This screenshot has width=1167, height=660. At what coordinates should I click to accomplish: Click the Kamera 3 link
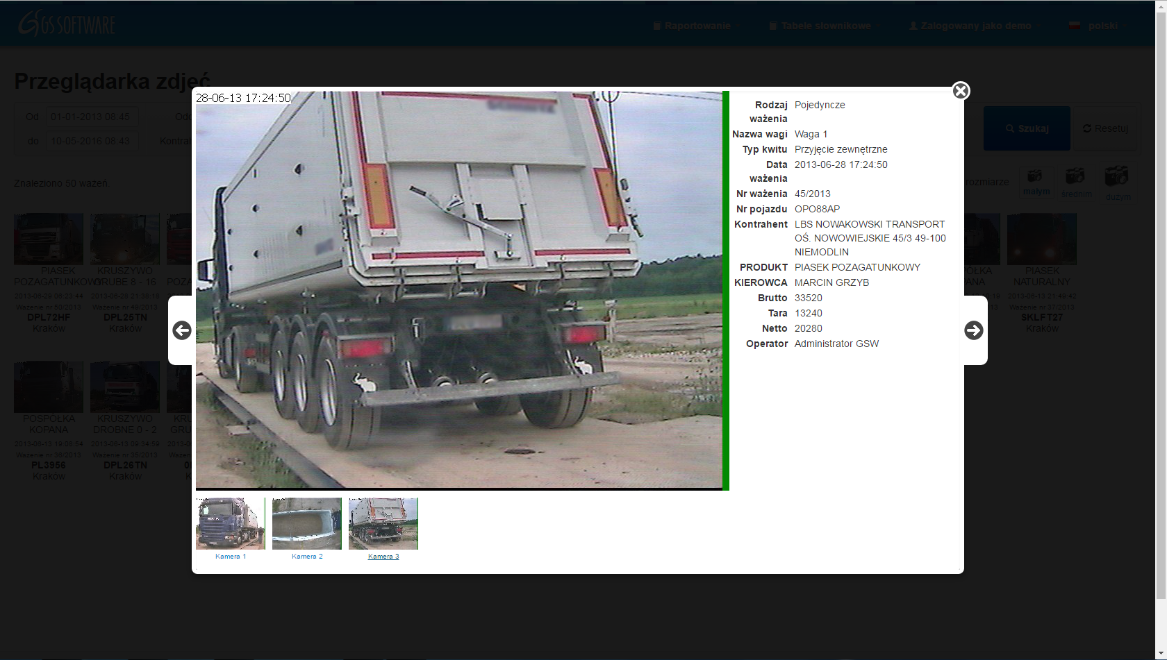tap(383, 557)
